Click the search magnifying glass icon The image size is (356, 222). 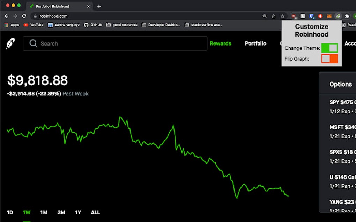point(33,43)
